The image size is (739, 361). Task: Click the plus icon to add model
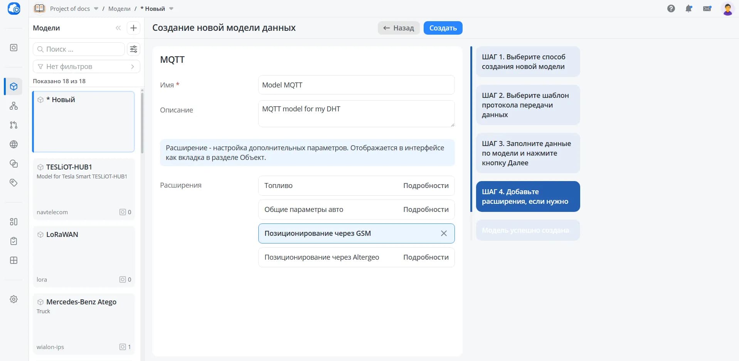[133, 28]
